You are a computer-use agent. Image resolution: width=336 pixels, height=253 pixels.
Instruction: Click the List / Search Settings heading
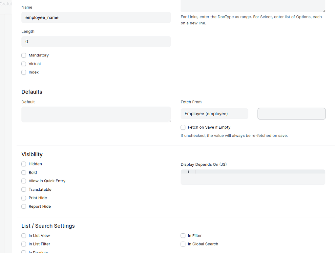[48, 226]
